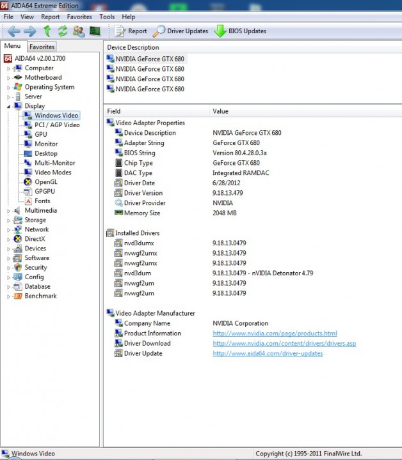Go back using the blue left arrow
Screen dimensions: 402x460
pyautogui.click(x=13, y=31)
